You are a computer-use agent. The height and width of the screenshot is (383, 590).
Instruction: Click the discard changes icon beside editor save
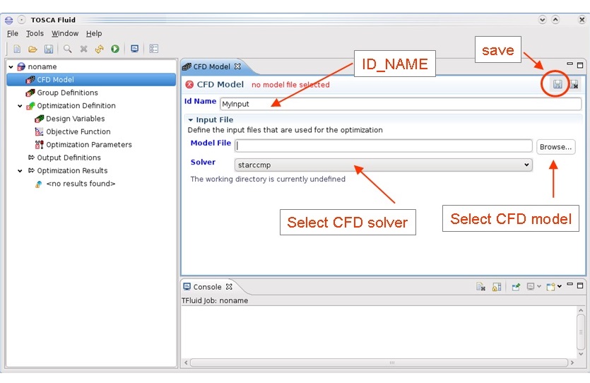574,84
